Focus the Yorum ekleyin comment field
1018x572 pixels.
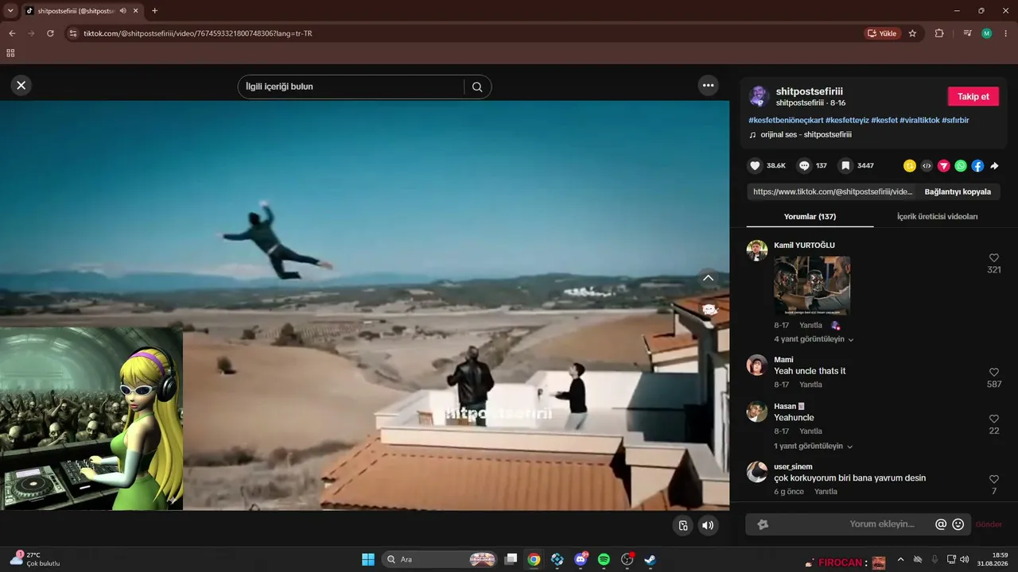849,524
